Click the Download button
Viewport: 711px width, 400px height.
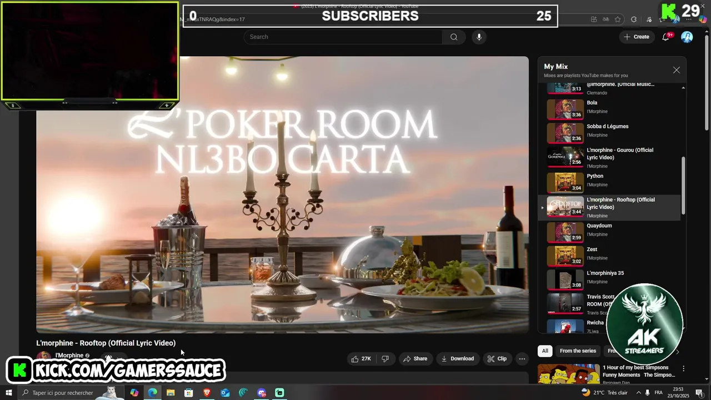pos(457,359)
